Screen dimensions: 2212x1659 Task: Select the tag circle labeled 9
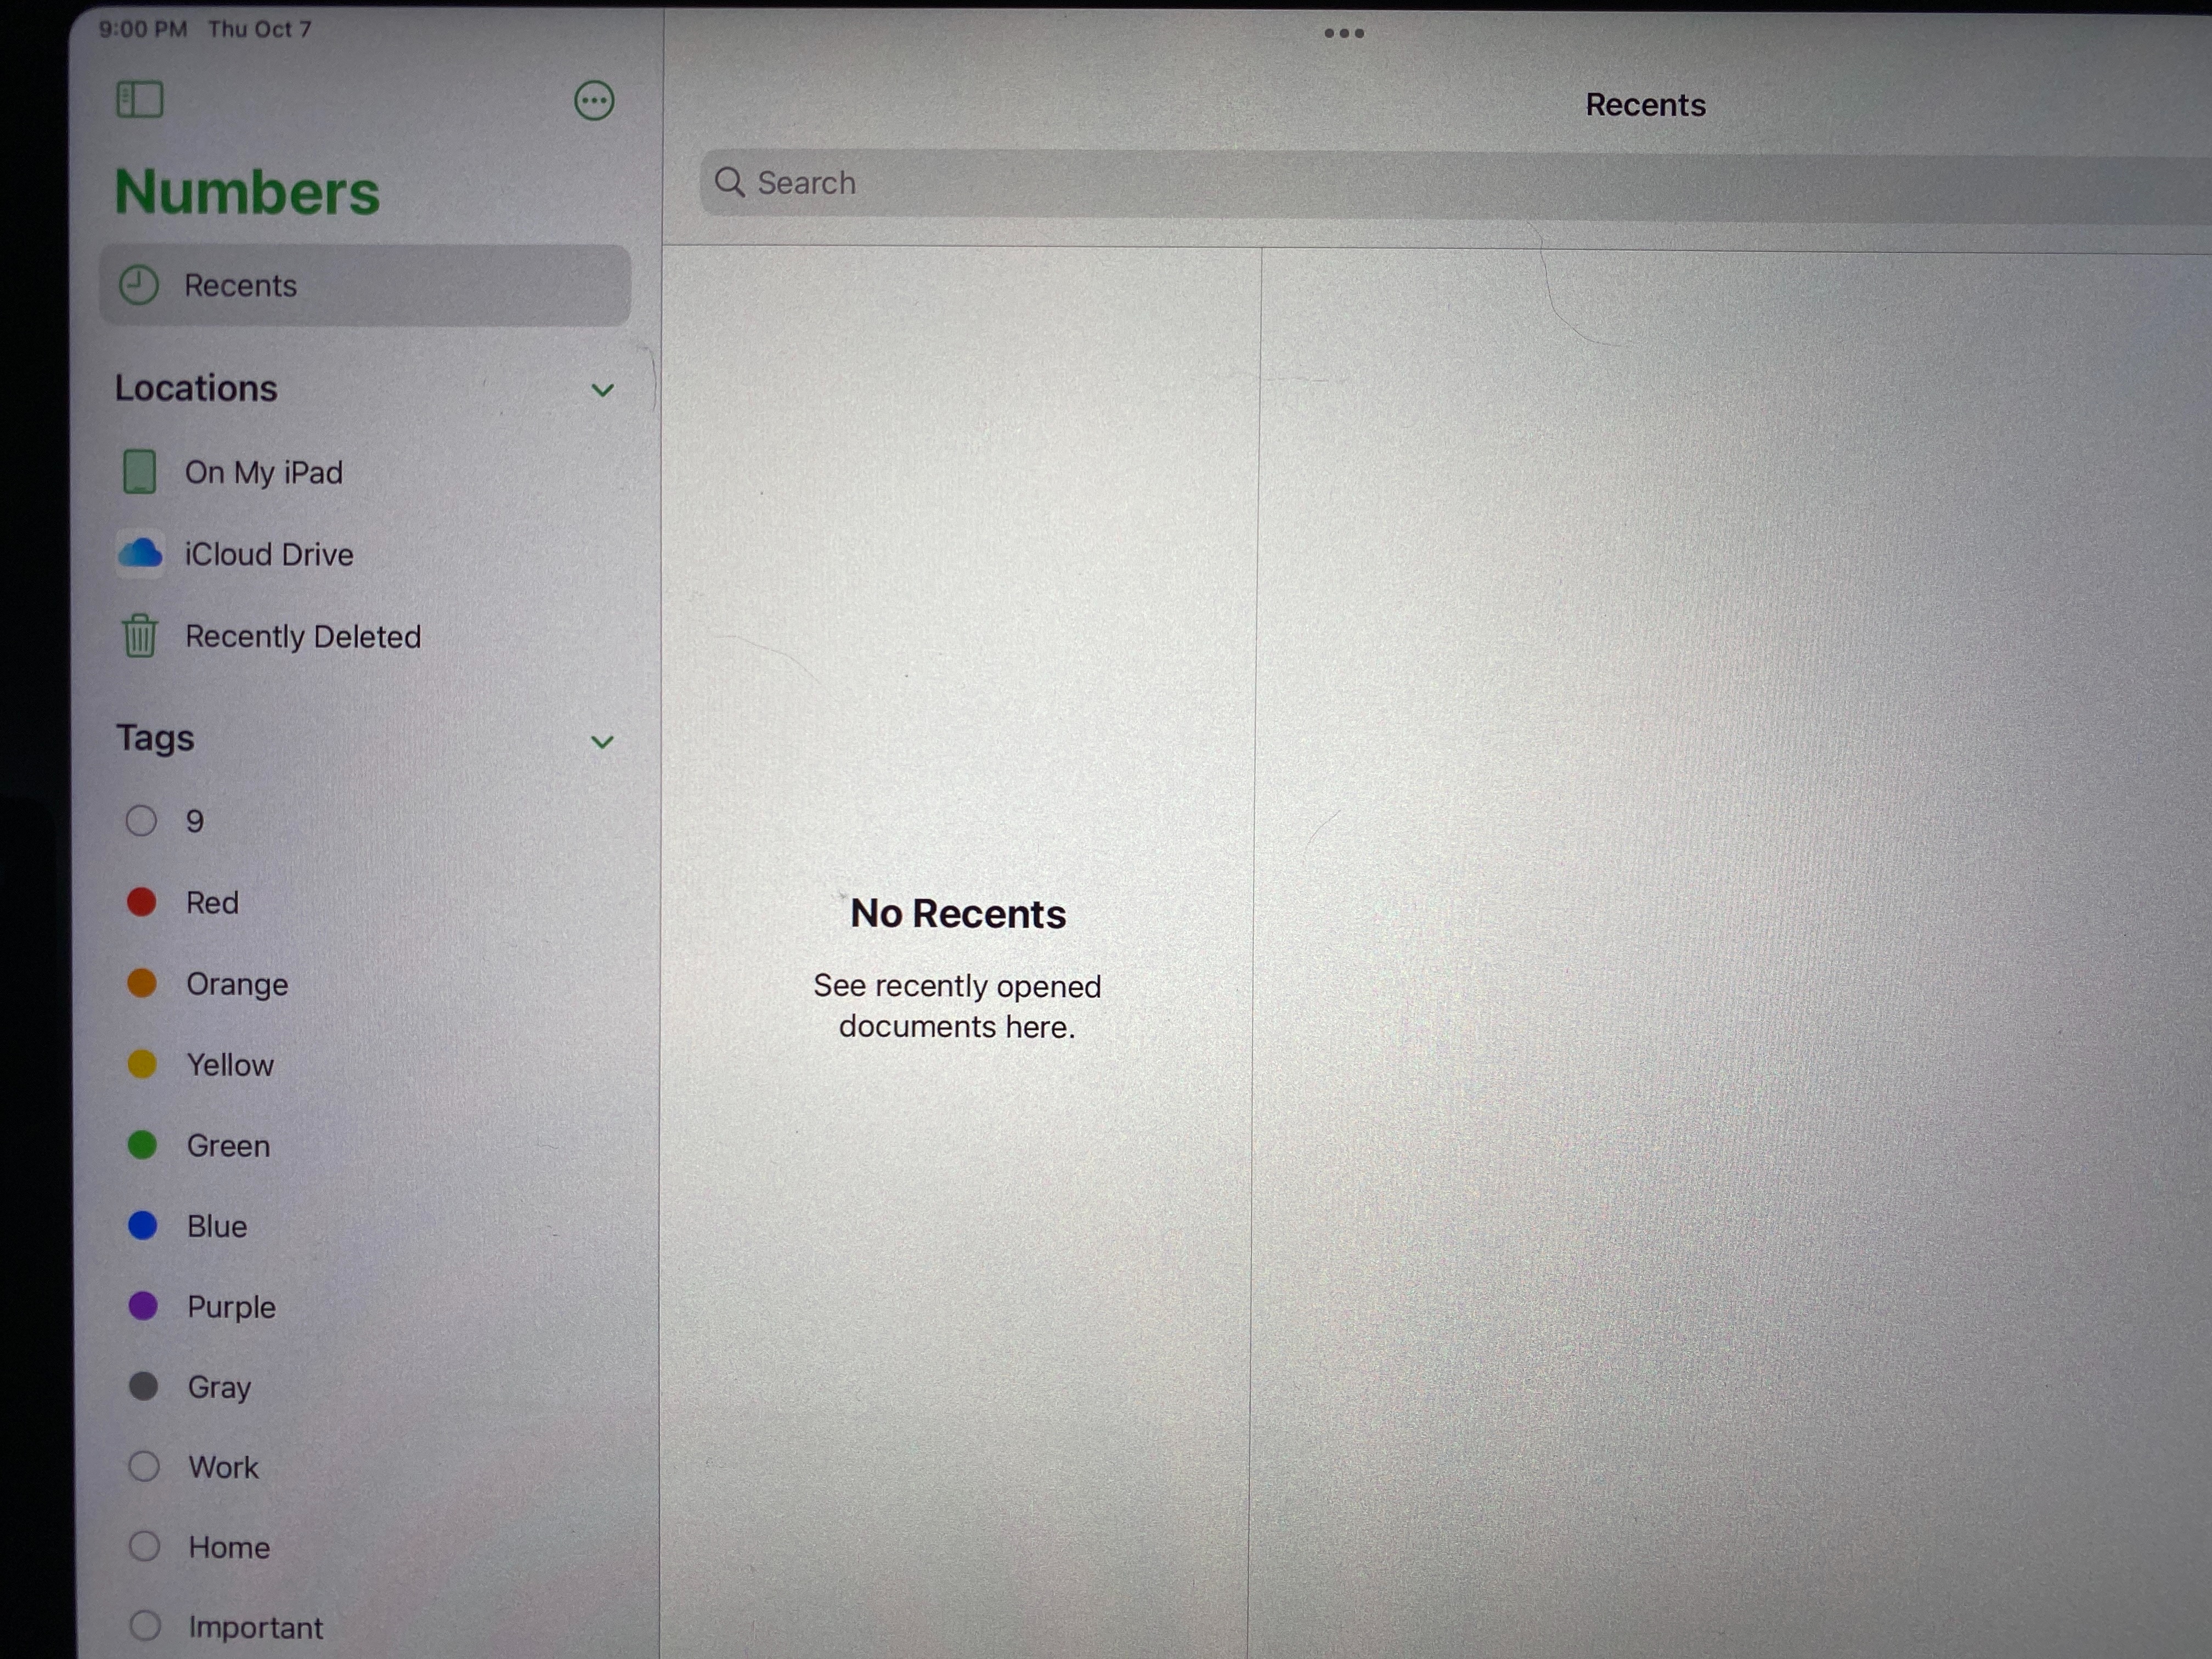pos(141,821)
